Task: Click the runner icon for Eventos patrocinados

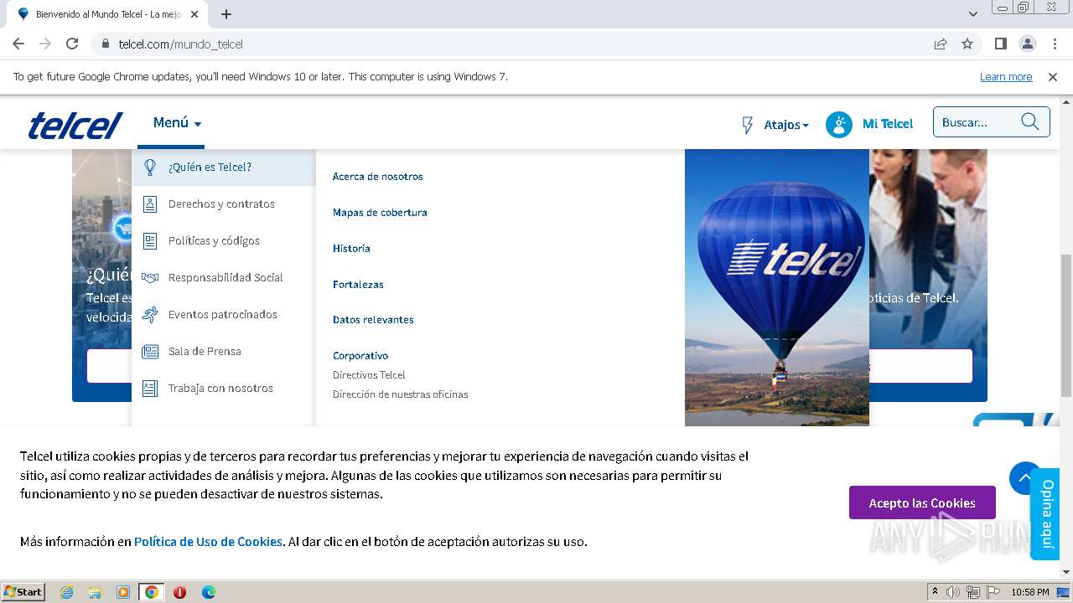Action: tap(150, 315)
